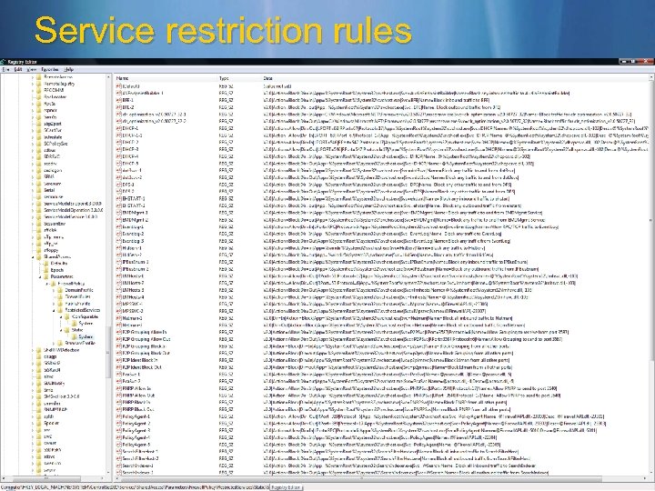This screenshot has height=491, width=655.
Task: Collapse the RestrictedServices key arrow
Action: (x=55, y=311)
